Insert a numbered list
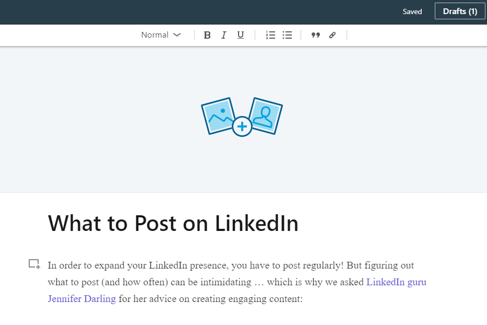The height and width of the screenshot is (325, 487). point(270,35)
